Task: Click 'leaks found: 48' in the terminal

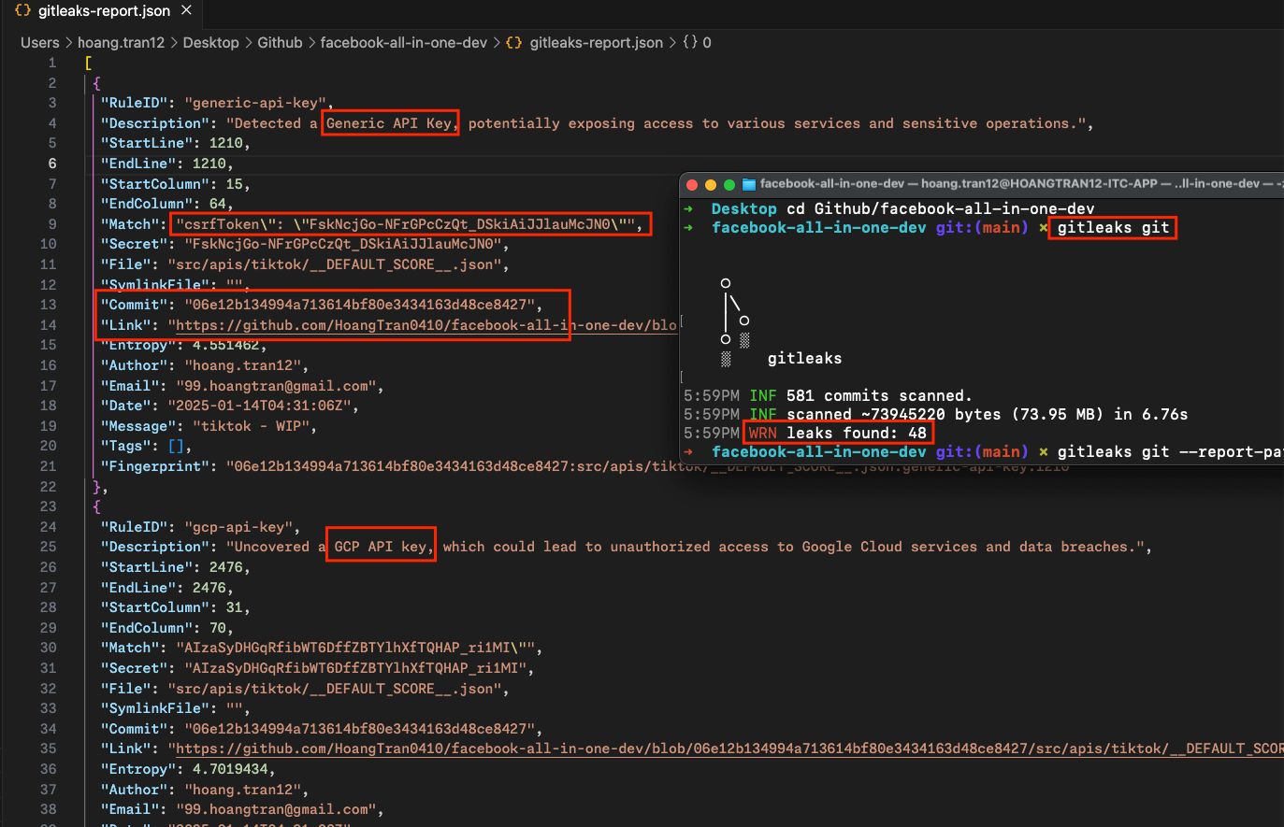Action: point(857,433)
